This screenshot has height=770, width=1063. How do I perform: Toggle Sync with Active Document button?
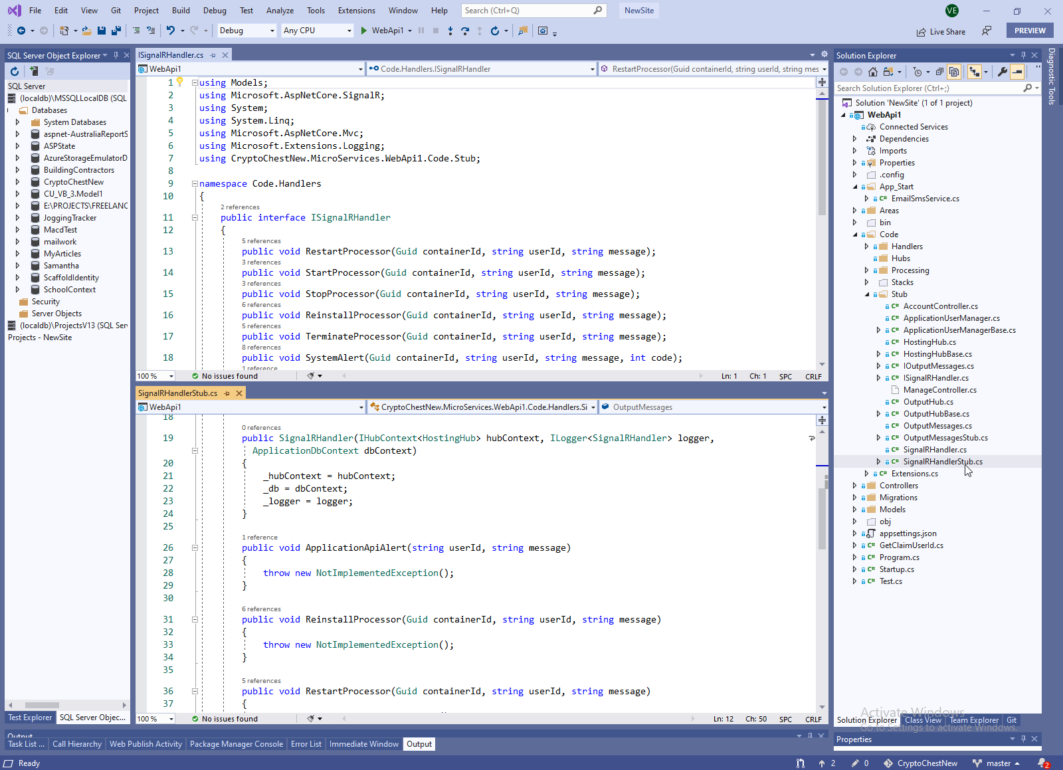coord(975,72)
